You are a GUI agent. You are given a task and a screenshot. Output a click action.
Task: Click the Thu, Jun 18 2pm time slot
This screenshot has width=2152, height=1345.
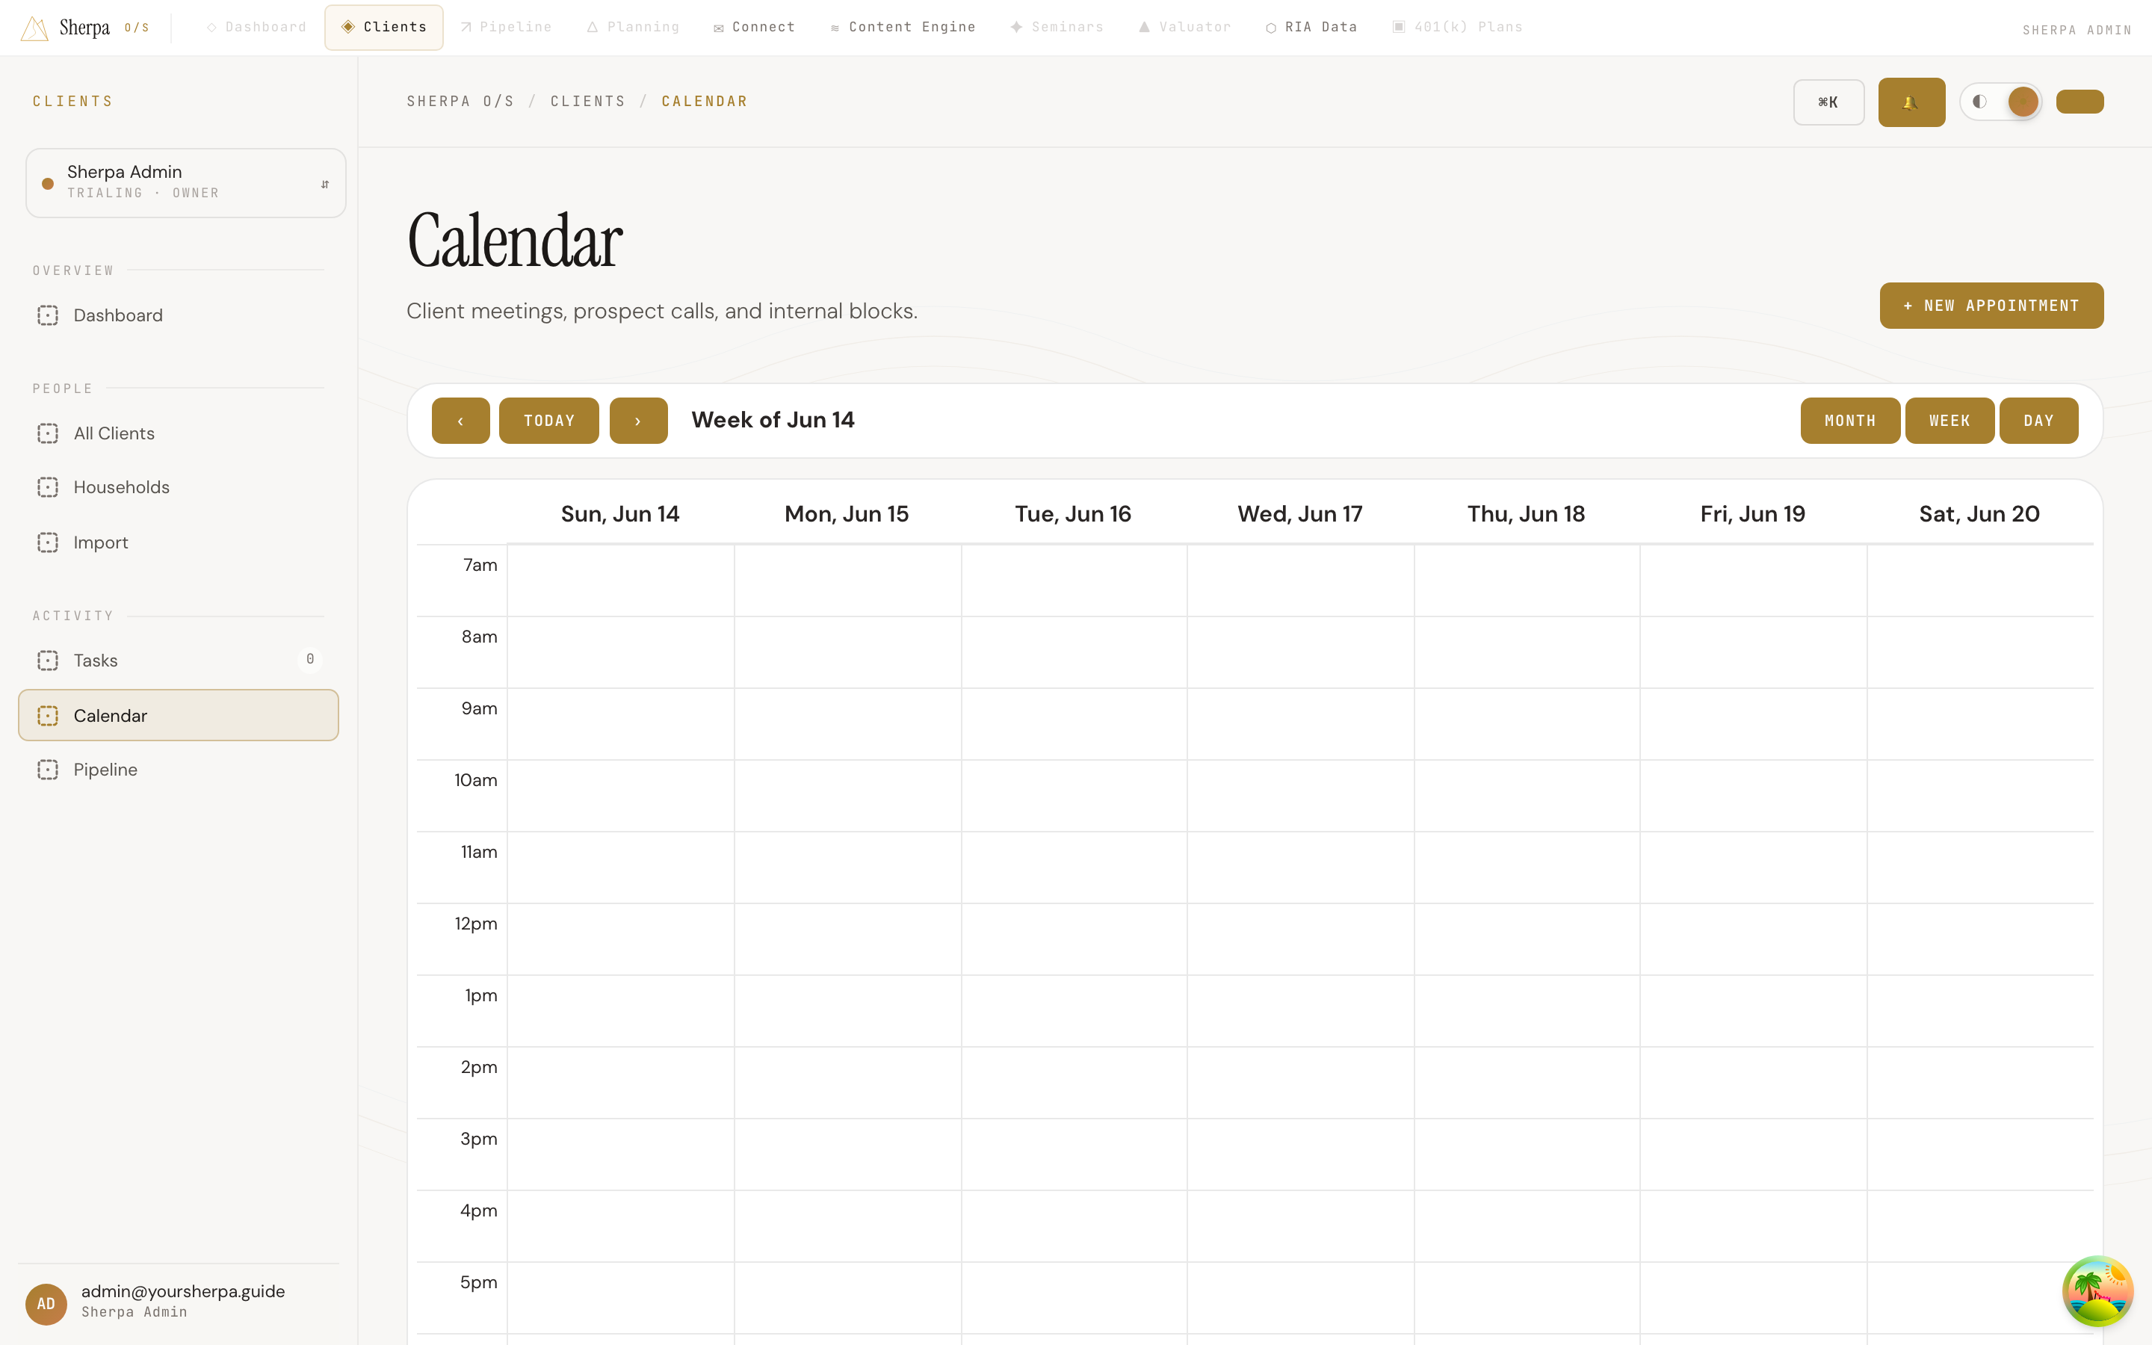[x=1527, y=1083]
